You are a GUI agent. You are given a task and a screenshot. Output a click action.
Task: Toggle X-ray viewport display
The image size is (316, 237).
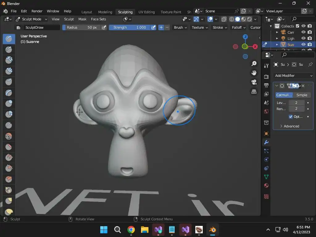point(224,19)
